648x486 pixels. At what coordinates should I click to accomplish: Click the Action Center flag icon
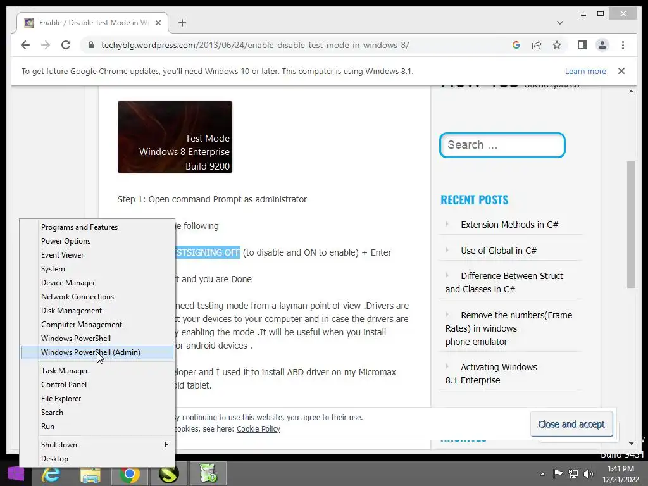tap(558, 474)
